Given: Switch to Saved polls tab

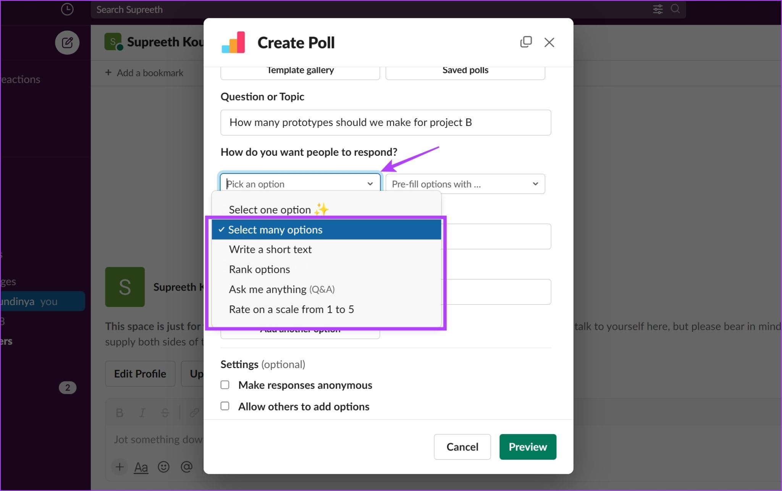Looking at the screenshot, I should click(x=465, y=69).
